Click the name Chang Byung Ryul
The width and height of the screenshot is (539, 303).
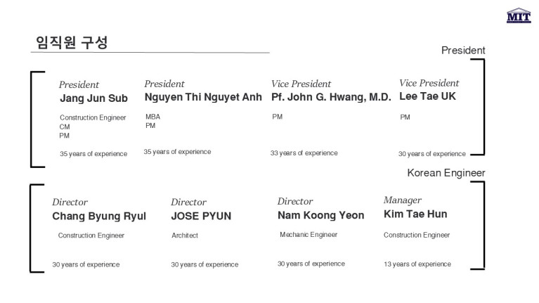click(x=99, y=216)
